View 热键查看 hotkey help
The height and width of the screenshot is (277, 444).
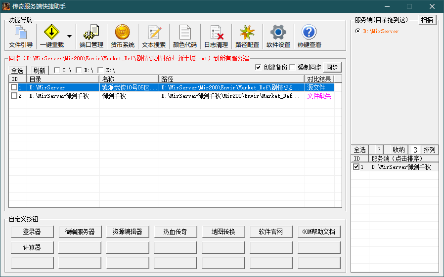pyautogui.click(x=309, y=37)
